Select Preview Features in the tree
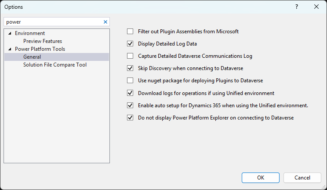The width and height of the screenshot is (327, 190). click(x=43, y=41)
